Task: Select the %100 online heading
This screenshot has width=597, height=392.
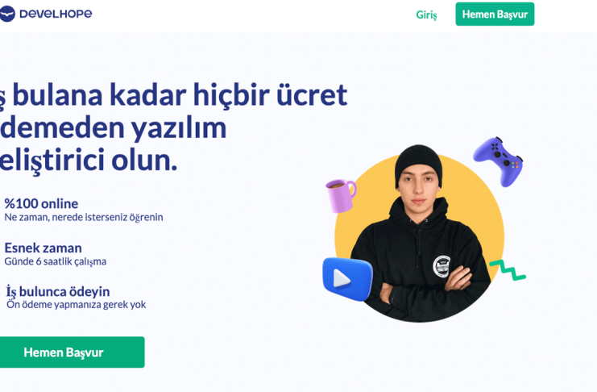Action: point(41,203)
